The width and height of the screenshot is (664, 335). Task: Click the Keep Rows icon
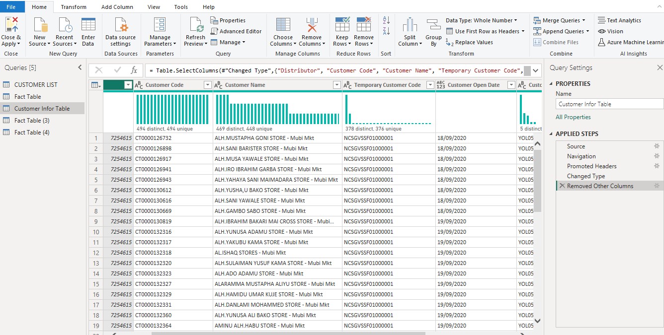click(342, 24)
